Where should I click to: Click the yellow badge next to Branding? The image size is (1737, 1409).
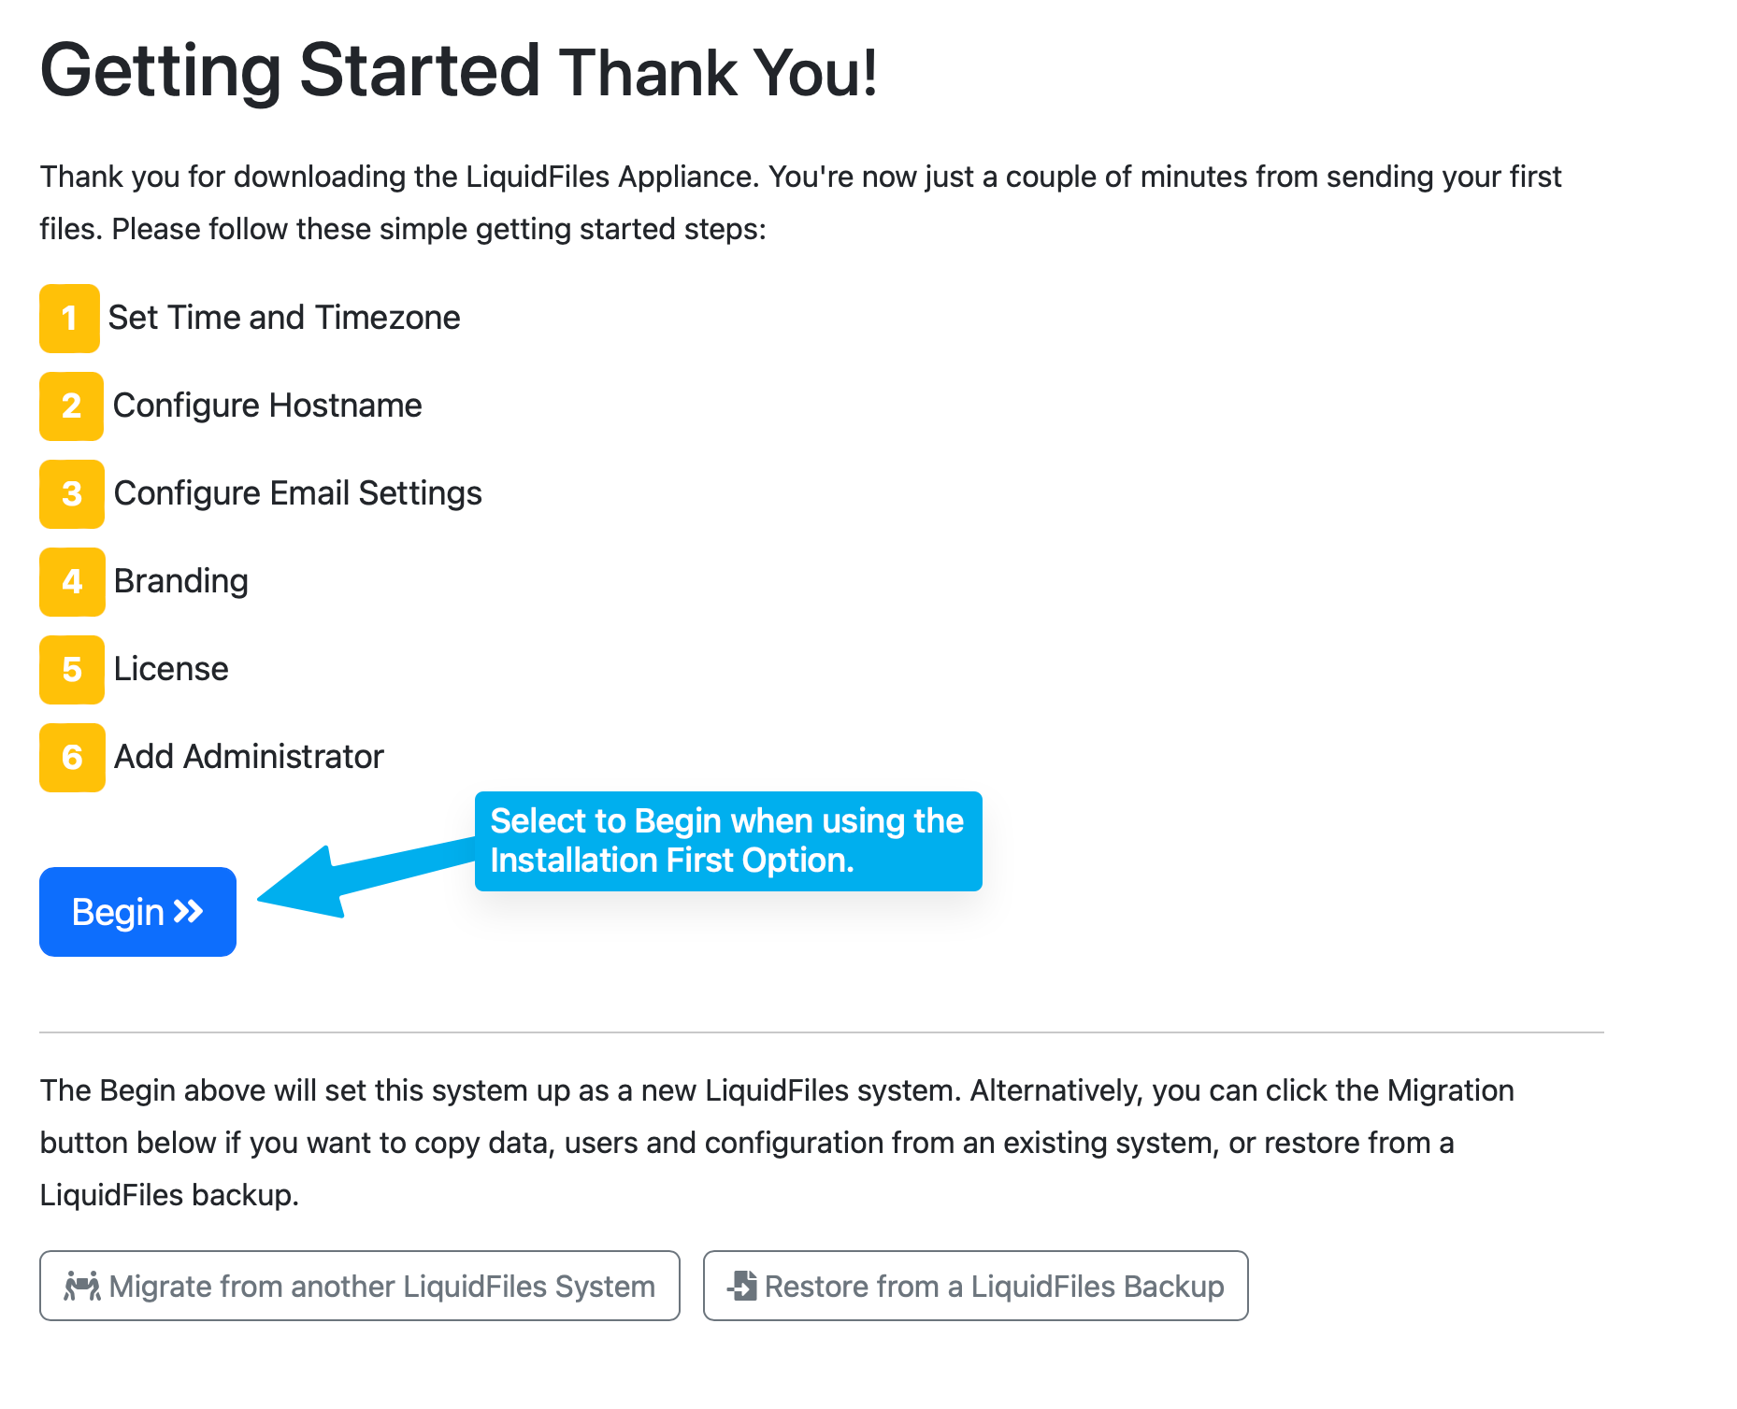coord(72,581)
